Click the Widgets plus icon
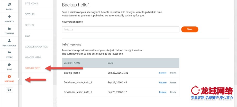Image resolution: width=237 pixels, height=107 pixels. tap(9, 17)
